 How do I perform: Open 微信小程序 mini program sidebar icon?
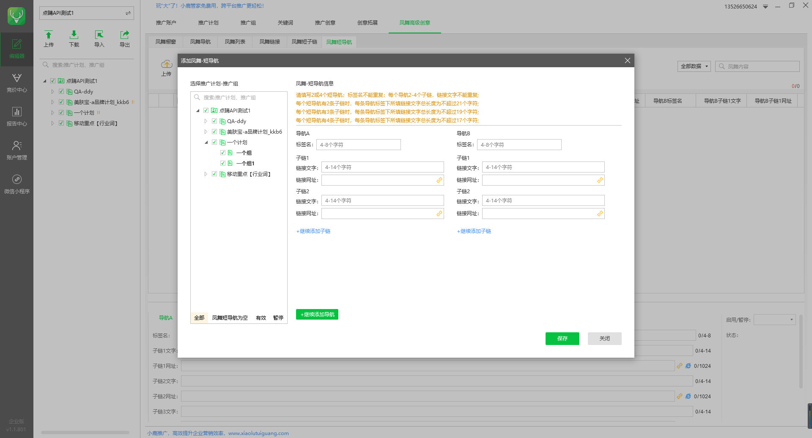point(16,184)
